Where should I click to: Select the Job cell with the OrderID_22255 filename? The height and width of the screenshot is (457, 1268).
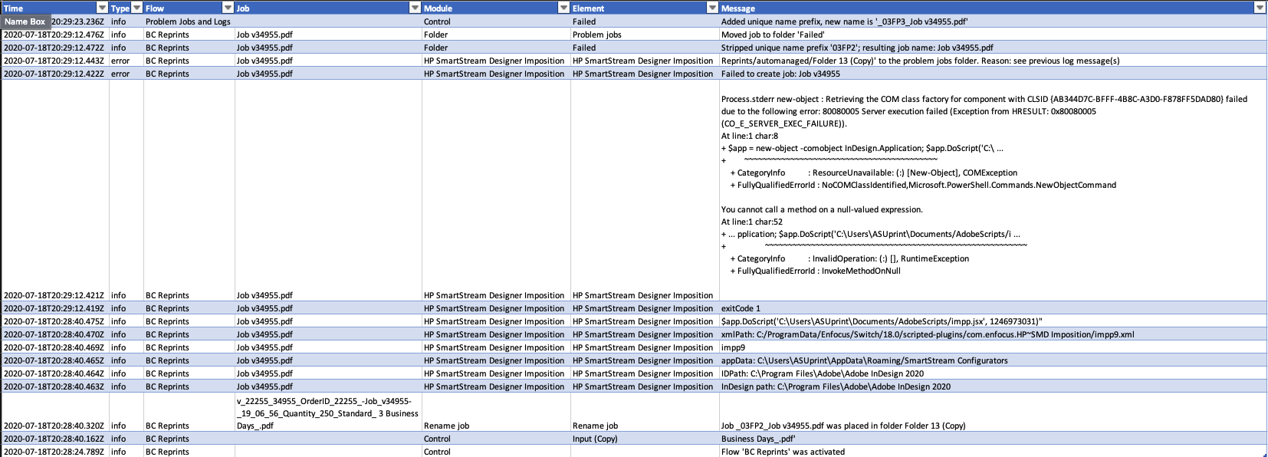click(327, 413)
